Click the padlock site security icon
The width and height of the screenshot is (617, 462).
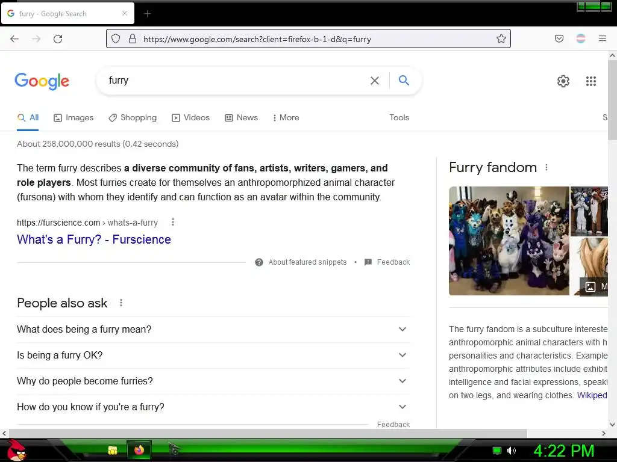[x=133, y=38]
